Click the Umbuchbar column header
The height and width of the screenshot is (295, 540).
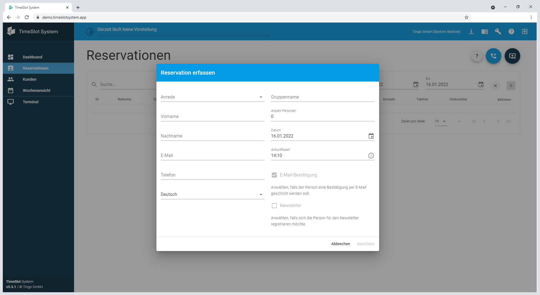coord(458,99)
